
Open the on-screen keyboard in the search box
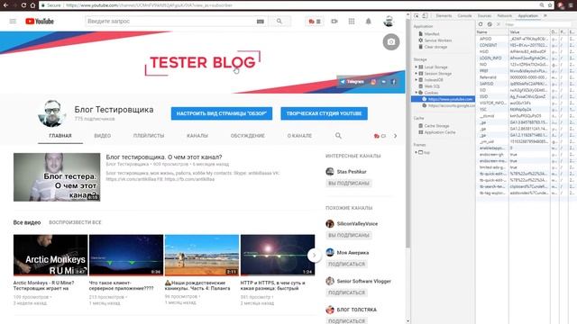(x=261, y=22)
